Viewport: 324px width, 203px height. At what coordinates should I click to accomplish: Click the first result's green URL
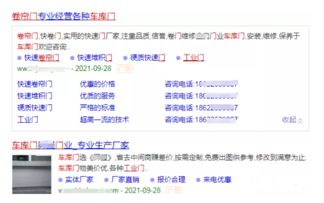43,69
